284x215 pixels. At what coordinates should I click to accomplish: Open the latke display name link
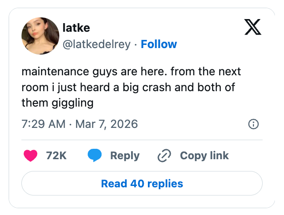coord(76,28)
